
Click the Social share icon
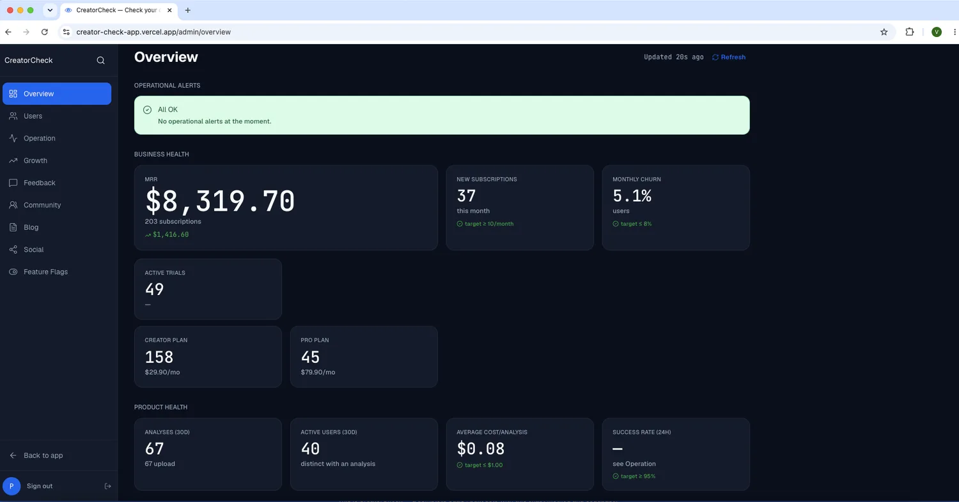13,250
